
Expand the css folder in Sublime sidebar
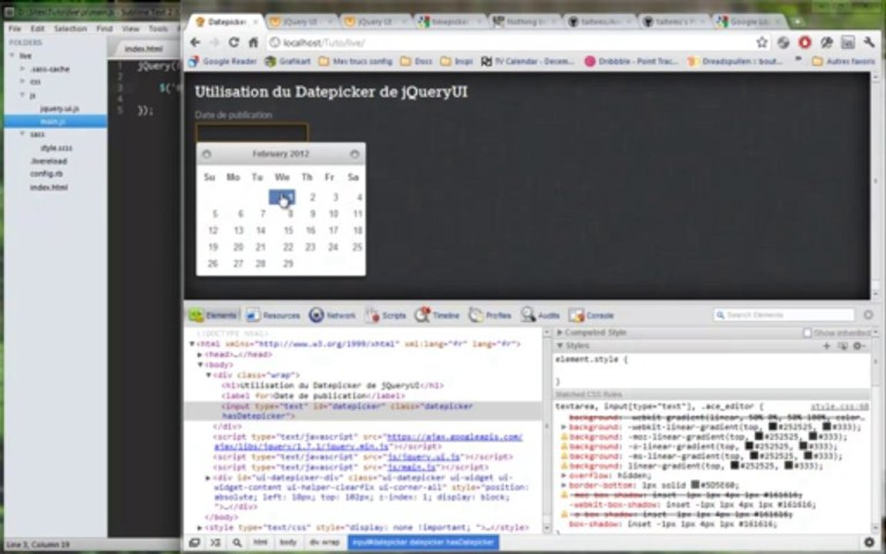pos(22,82)
